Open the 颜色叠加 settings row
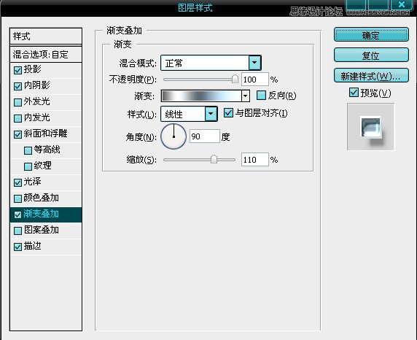The image size is (417, 340). tap(46, 198)
